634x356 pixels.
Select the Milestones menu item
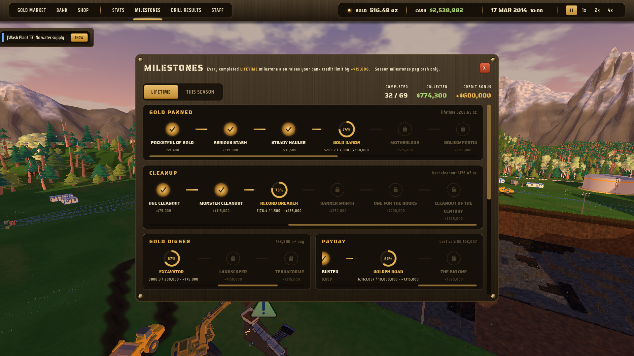[x=148, y=10]
